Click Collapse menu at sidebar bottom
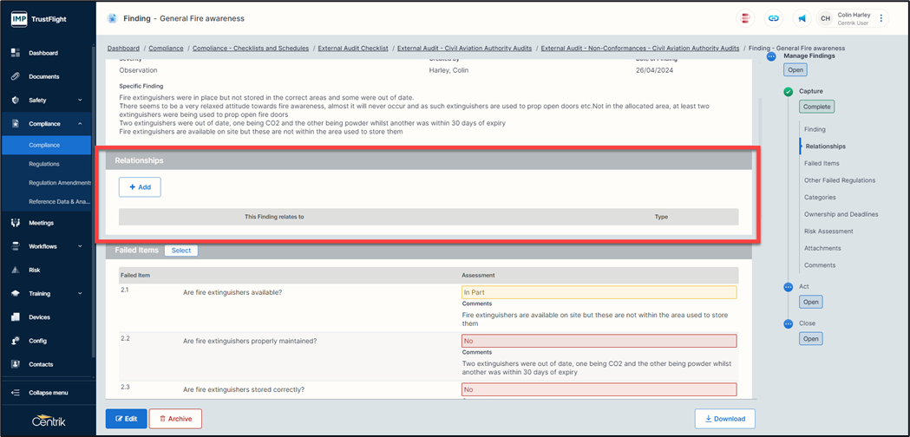The height and width of the screenshot is (437, 910). [48, 393]
